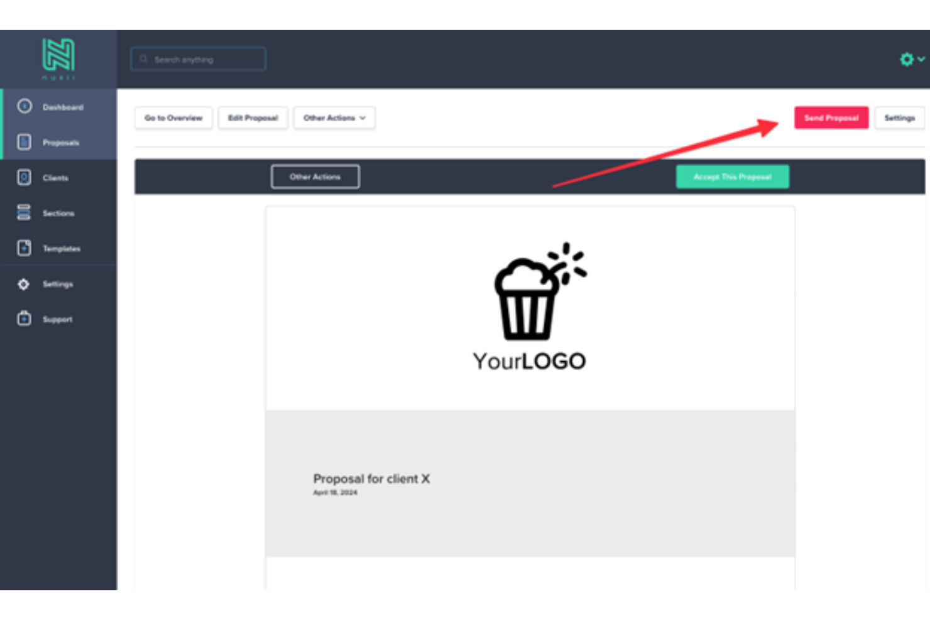Expand the Other Actions dropdown in toolbar
The height and width of the screenshot is (620, 930).
click(x=334, y=117)
